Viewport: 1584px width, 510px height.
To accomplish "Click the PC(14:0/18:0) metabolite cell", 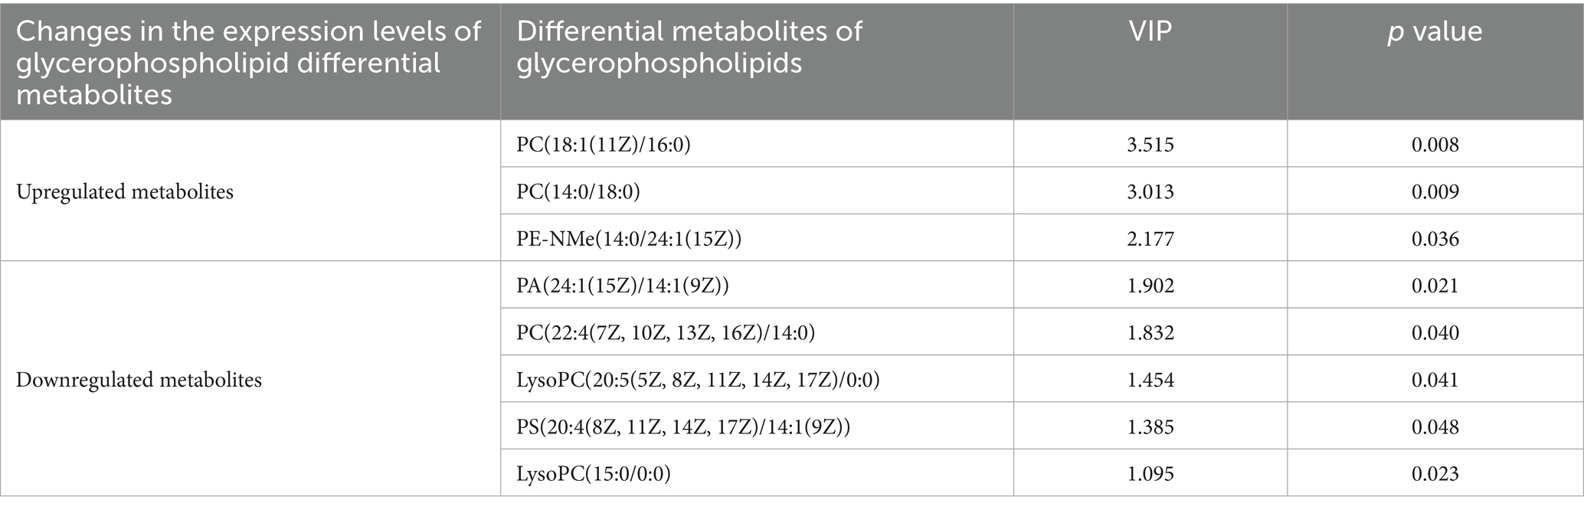I will point(578,191).
